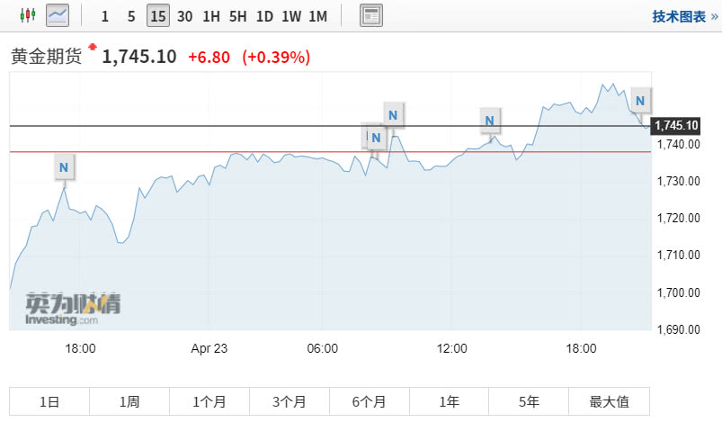This screenshot has width=722, height=422.
Task: Choose the 1W interval
Action: tap(291, 16)
